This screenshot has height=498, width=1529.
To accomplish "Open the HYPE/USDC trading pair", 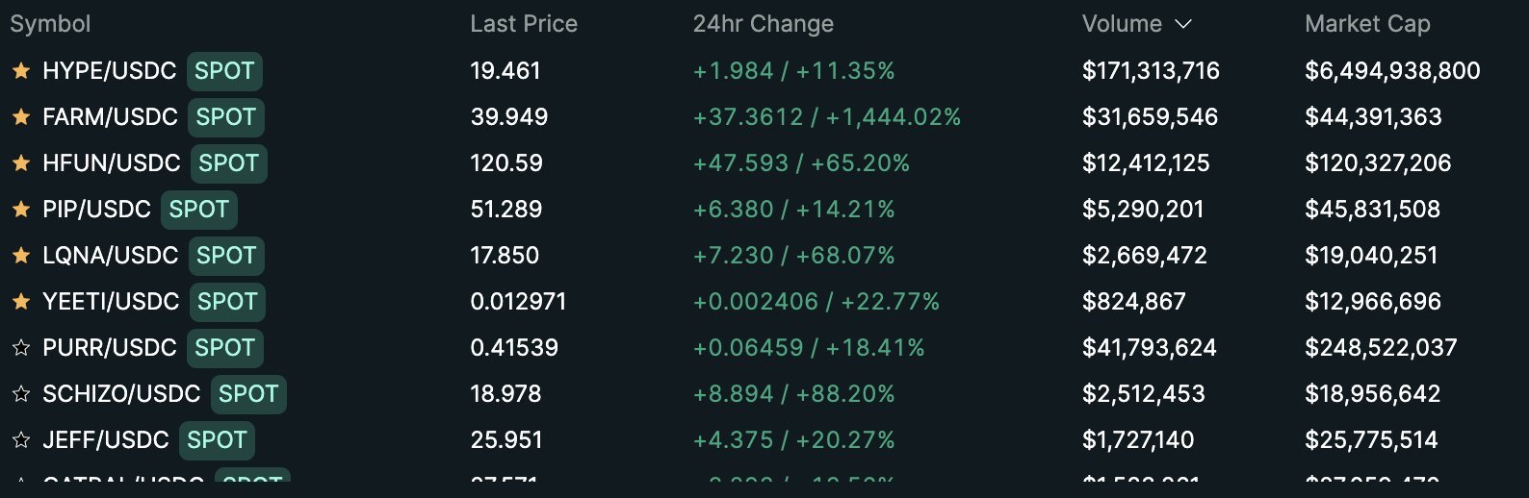I will pyautogui.click(x=110, y=70).
